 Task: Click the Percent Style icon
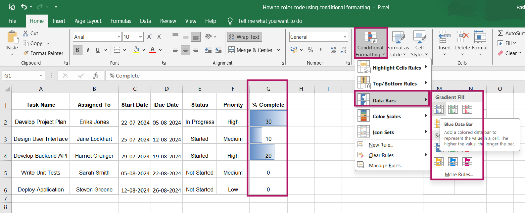tap(310, 50)
